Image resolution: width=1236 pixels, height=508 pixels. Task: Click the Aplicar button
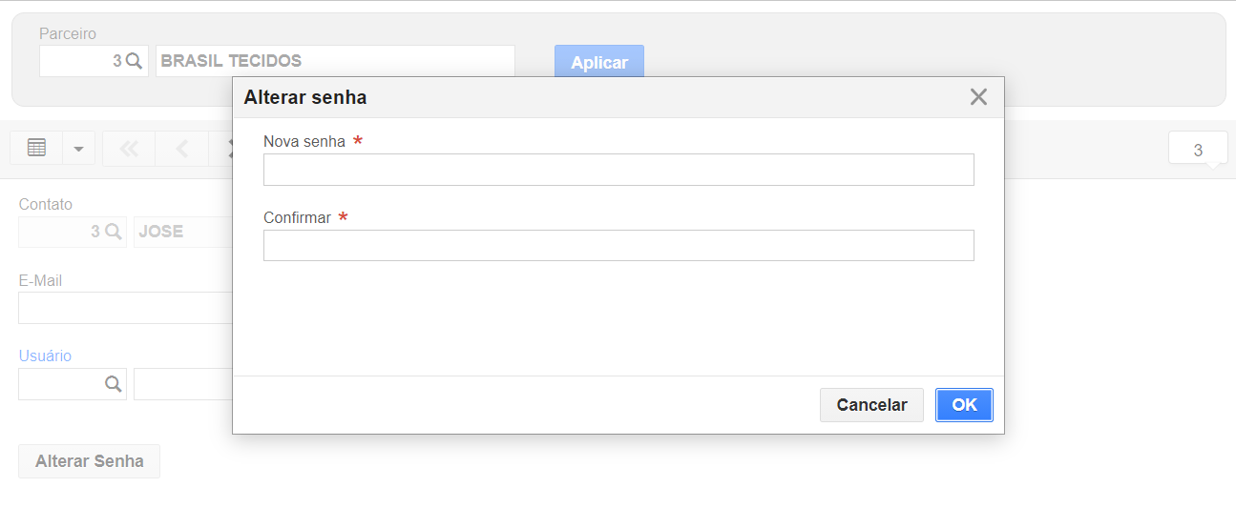(x=599, y=62)
